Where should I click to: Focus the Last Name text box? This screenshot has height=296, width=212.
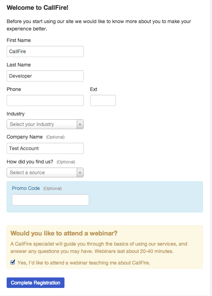coord(45,76)
